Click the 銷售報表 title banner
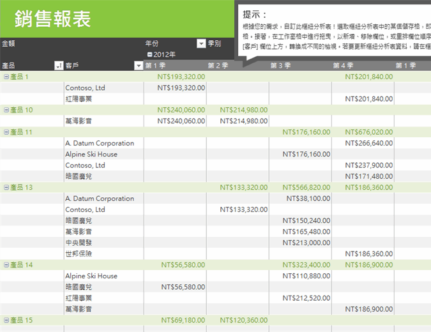Viewport: 431px width, 332px height. click(x=53, y=19)
